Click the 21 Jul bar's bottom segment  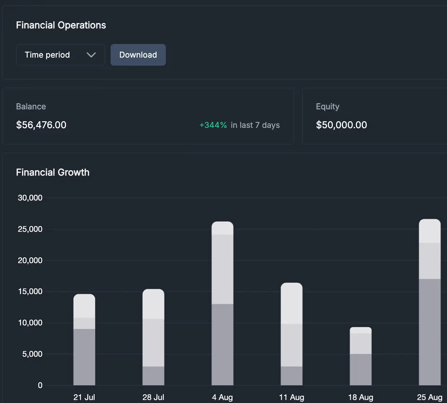pos(84,357)
